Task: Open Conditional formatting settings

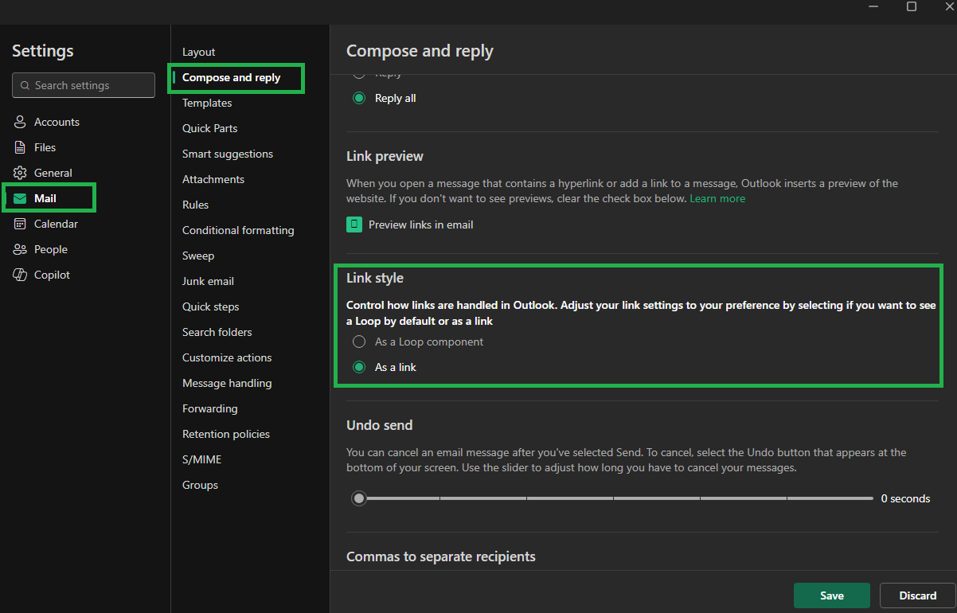Action: (238, 230)
